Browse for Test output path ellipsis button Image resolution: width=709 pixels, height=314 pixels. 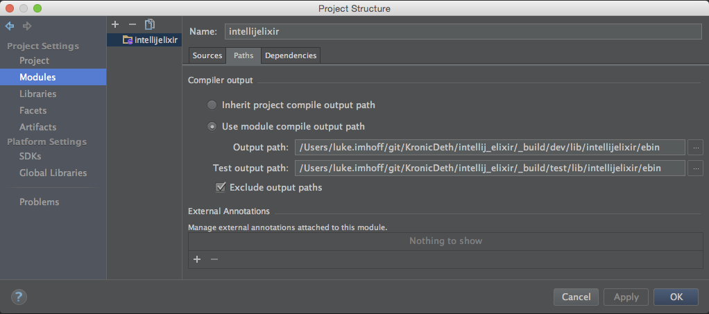695,168
